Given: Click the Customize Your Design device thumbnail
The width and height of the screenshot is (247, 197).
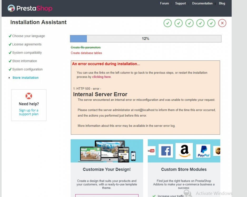Looking at the screenshot, I should [107, 151].
